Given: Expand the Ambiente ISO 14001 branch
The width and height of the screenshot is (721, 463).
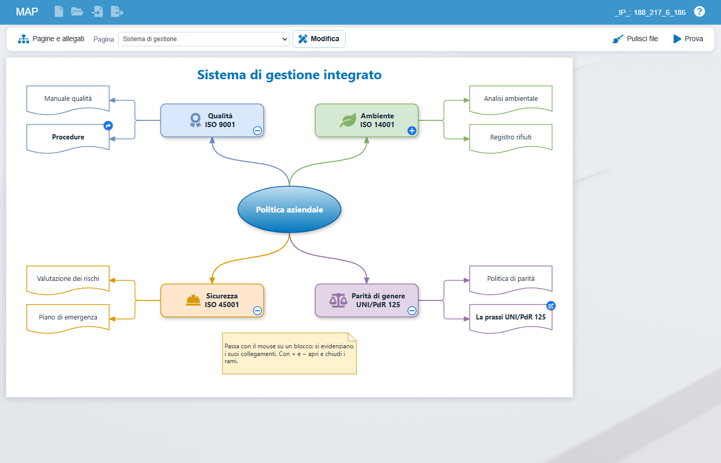Looking at the screenshot, I should pos(412,131).
